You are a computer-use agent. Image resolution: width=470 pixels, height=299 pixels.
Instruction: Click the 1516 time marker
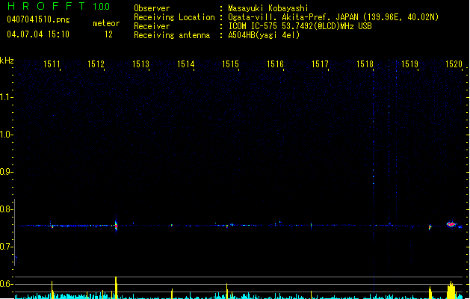(x=275, y=64)
